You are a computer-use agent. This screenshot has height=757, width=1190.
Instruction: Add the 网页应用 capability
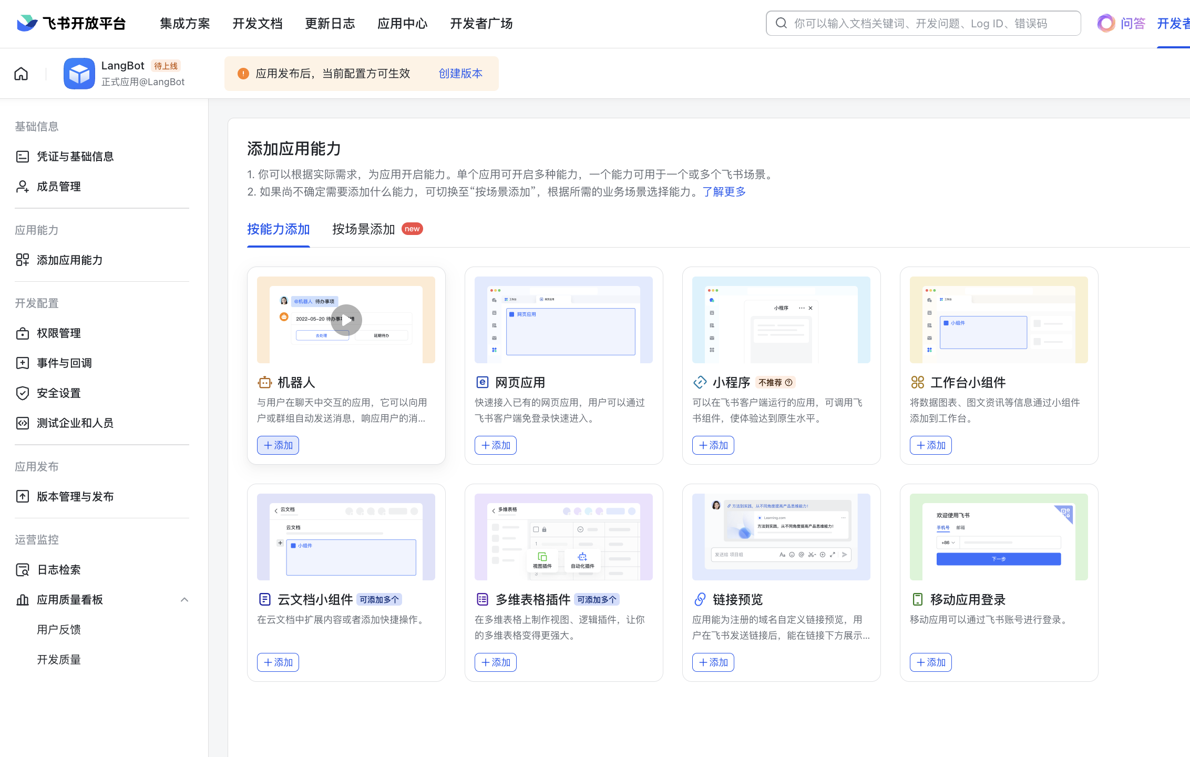(496, 445)
